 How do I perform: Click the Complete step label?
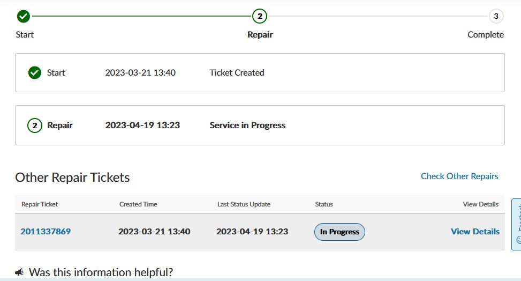[x=485, y=34]
